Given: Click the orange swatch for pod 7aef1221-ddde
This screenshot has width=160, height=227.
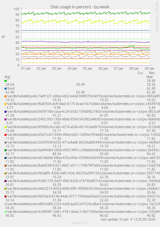Looking at the screenshot, I should pos(5,96).
